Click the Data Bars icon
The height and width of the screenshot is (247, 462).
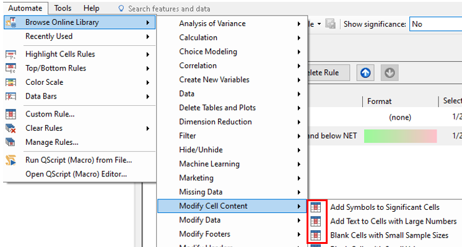pyautogui.click(x=11, y=97)
